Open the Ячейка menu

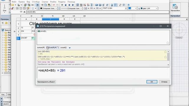53,2
